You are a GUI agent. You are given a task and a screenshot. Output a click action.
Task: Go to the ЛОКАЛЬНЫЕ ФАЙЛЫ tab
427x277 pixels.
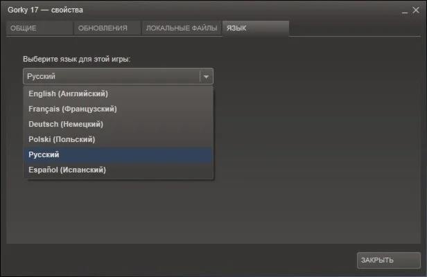tap(182, 28)
